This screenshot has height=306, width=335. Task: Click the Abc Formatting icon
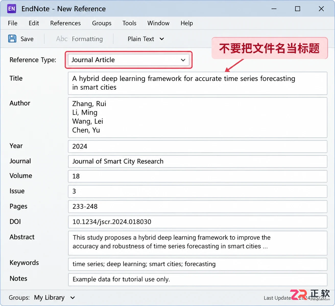coord(62,39)
